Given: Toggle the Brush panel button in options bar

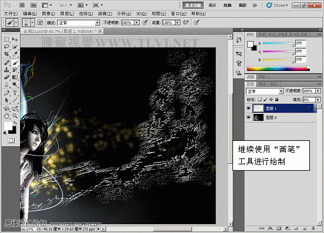Looking at the screenshot, I should pos(40,22).
